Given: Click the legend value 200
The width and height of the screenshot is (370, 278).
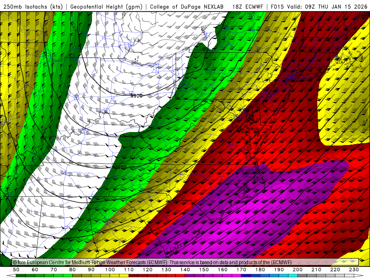Looking at the screenshot, I should [x=298, y=270].
